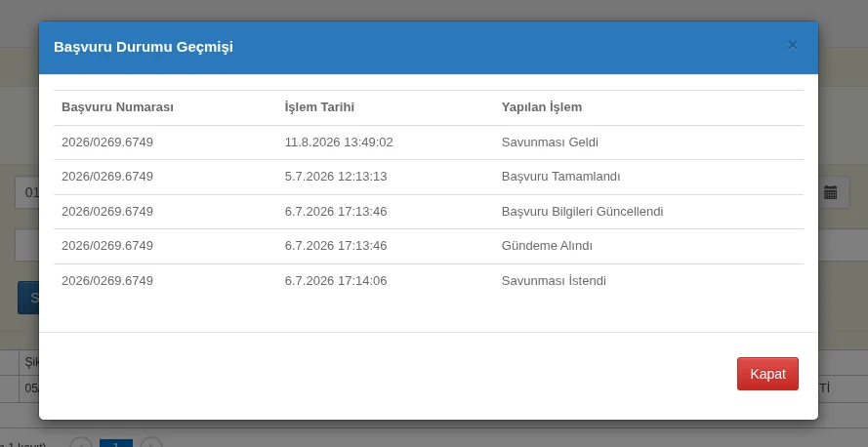Open the calendar icon behind the dialog
The width and height of the screenshot is (868, 447).
[x=830, y=192]
